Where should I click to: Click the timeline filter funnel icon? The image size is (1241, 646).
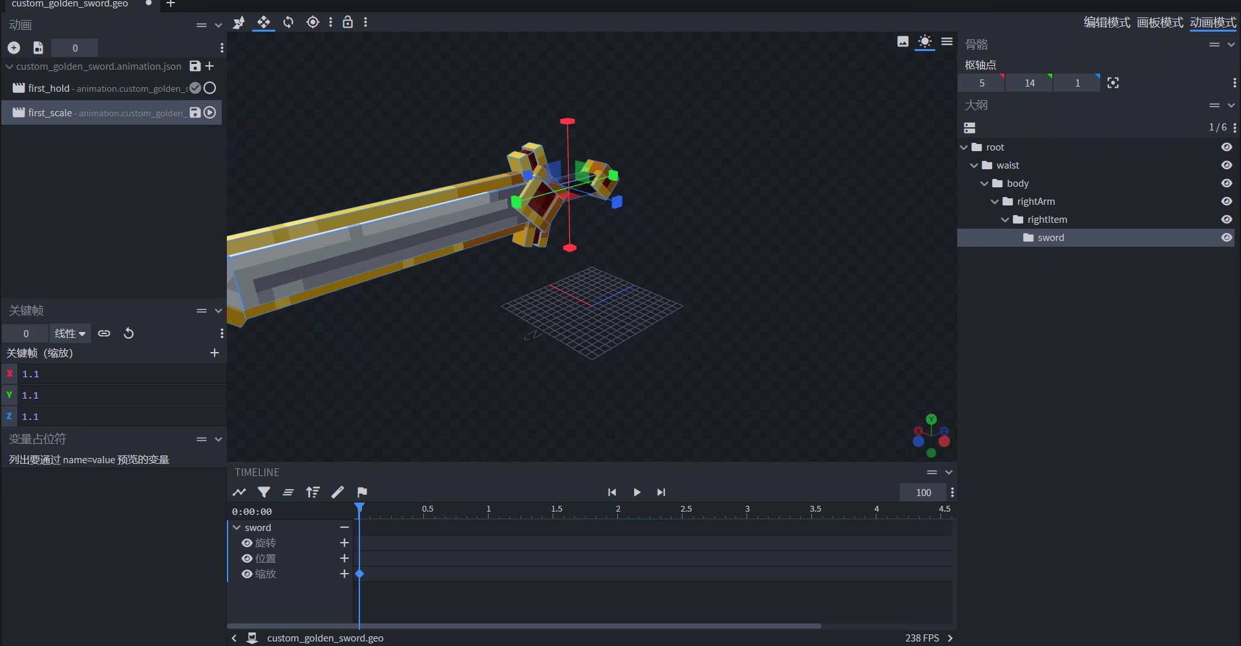tap(264, 492)
